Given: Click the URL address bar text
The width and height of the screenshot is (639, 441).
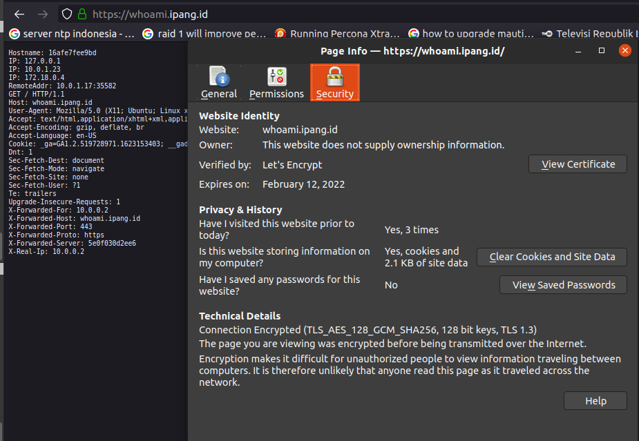Looking at the screenshot, I should pos(150,14).
